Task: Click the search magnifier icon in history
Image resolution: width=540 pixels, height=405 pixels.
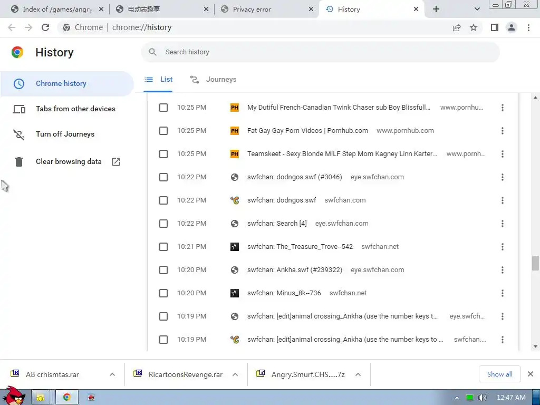Action: (152, 52)
